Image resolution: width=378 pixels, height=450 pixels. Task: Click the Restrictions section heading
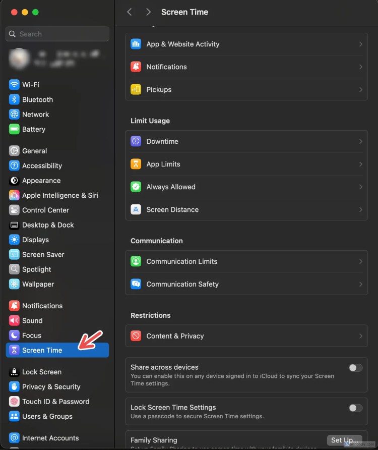[x=151, y=315]
